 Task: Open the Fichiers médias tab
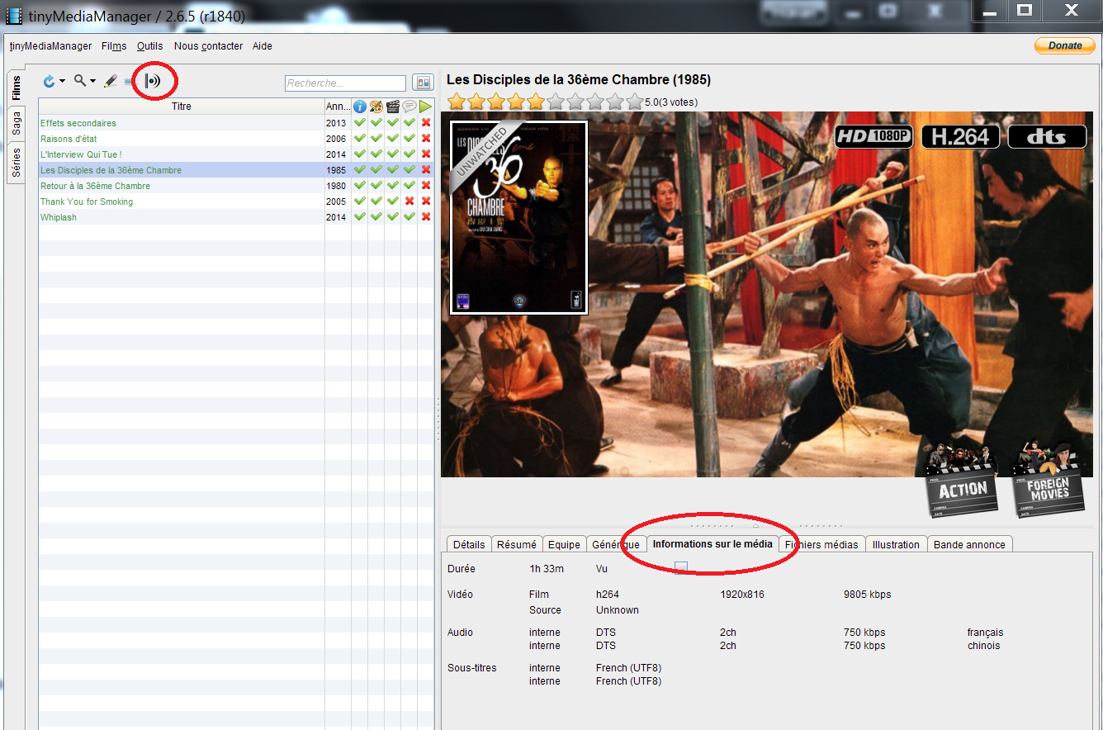[822, 545]
